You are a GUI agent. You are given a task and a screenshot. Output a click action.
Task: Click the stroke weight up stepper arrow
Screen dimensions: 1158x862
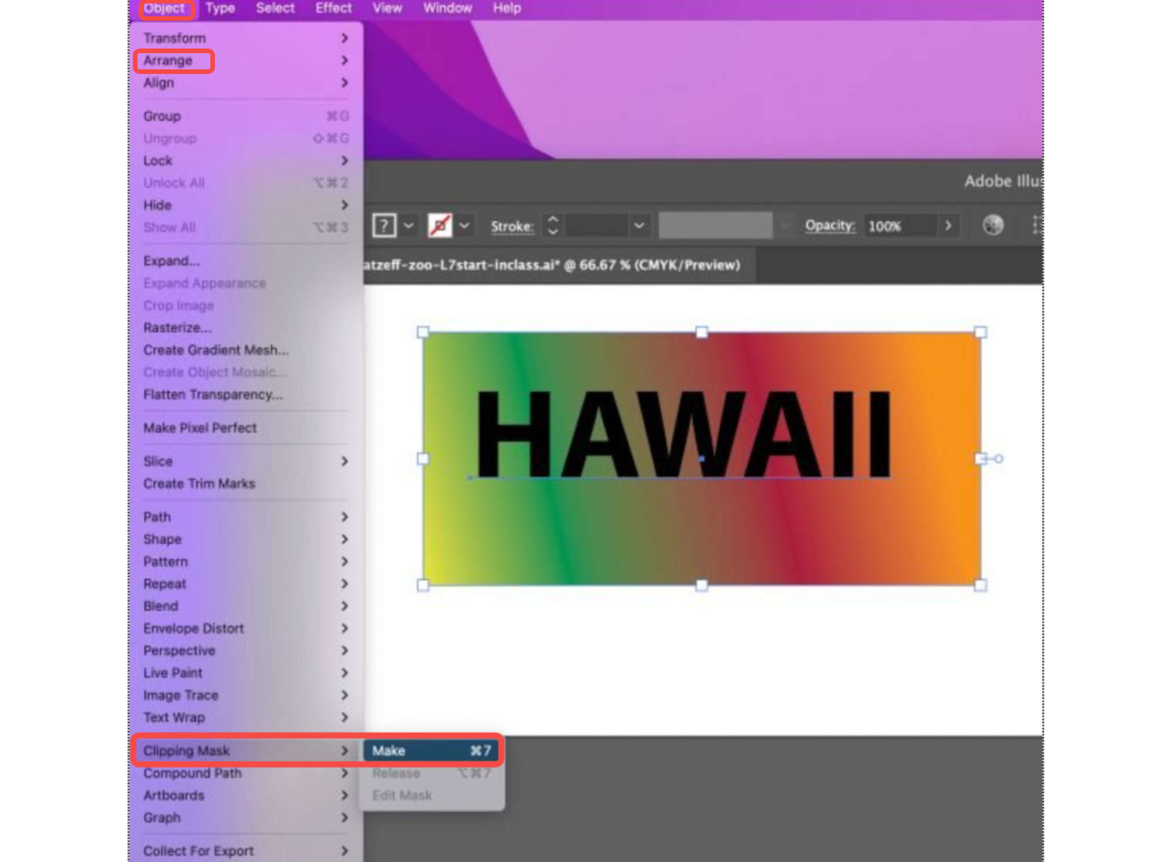coord(552,220)
